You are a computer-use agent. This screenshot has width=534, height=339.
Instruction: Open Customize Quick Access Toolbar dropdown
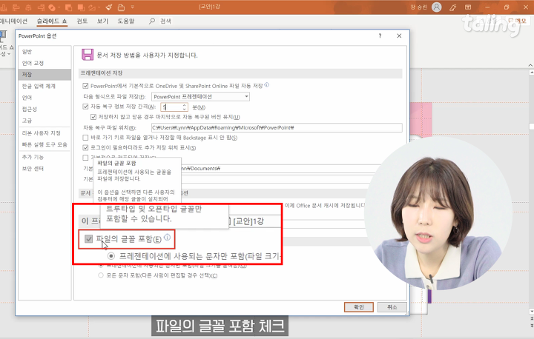click(x=133, y=7)
